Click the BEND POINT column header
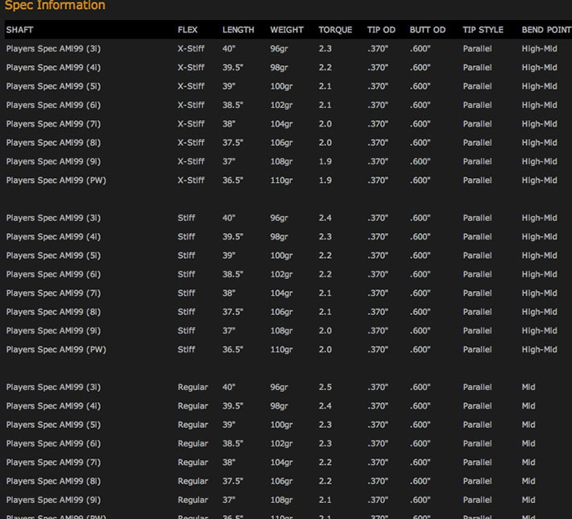This screenshot has height=519, width=572. pyautogui.click(x=546, y=30)
